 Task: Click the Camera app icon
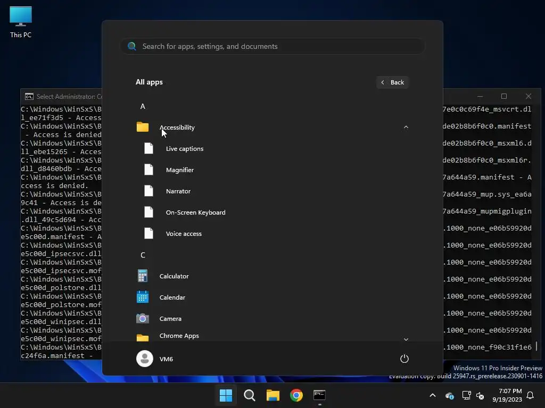pyautogui.click(x=143, y=318)
